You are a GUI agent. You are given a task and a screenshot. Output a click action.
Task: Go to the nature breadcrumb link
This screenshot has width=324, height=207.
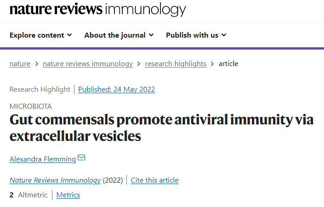tap(20, 64)
